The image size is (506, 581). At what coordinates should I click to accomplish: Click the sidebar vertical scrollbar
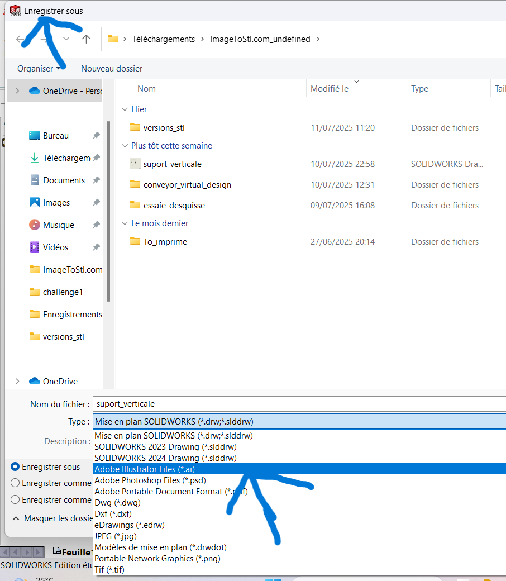(108, 211)
